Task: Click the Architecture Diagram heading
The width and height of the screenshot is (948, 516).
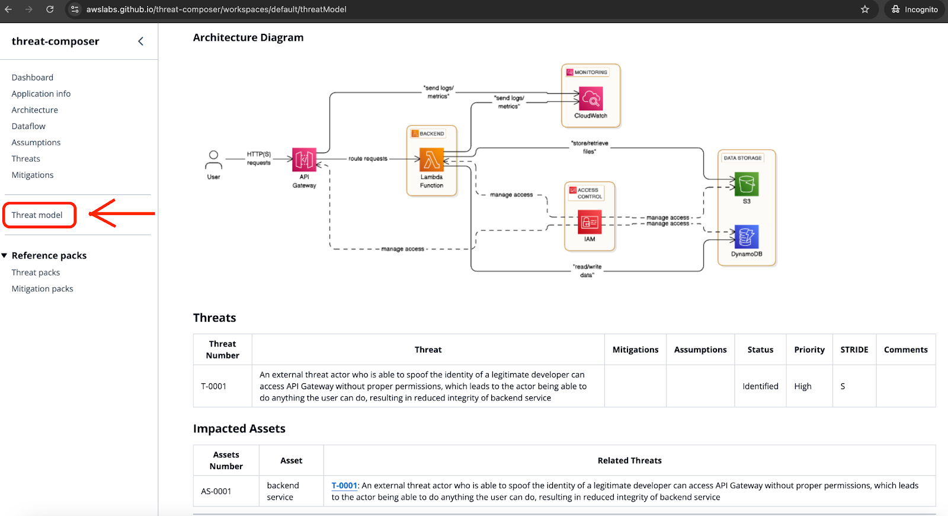Action: (x=248, y=38)
